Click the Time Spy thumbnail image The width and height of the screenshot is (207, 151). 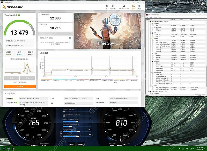tap(108, 31)
